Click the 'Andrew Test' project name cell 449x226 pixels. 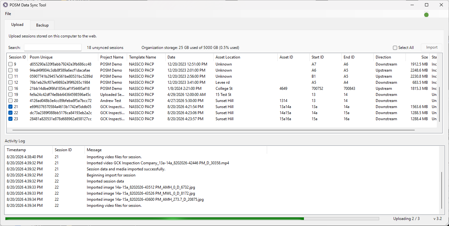(110, 101)
